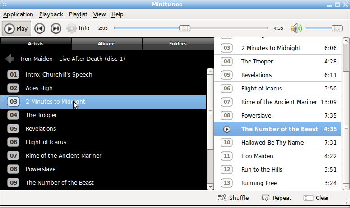Click the play indicator icon in the playlist
Viewport: 350px width, 208px height.
pyautogui.click(x=227, y=129)
